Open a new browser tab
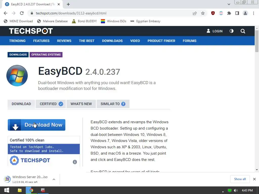 [x=68, y=4]
